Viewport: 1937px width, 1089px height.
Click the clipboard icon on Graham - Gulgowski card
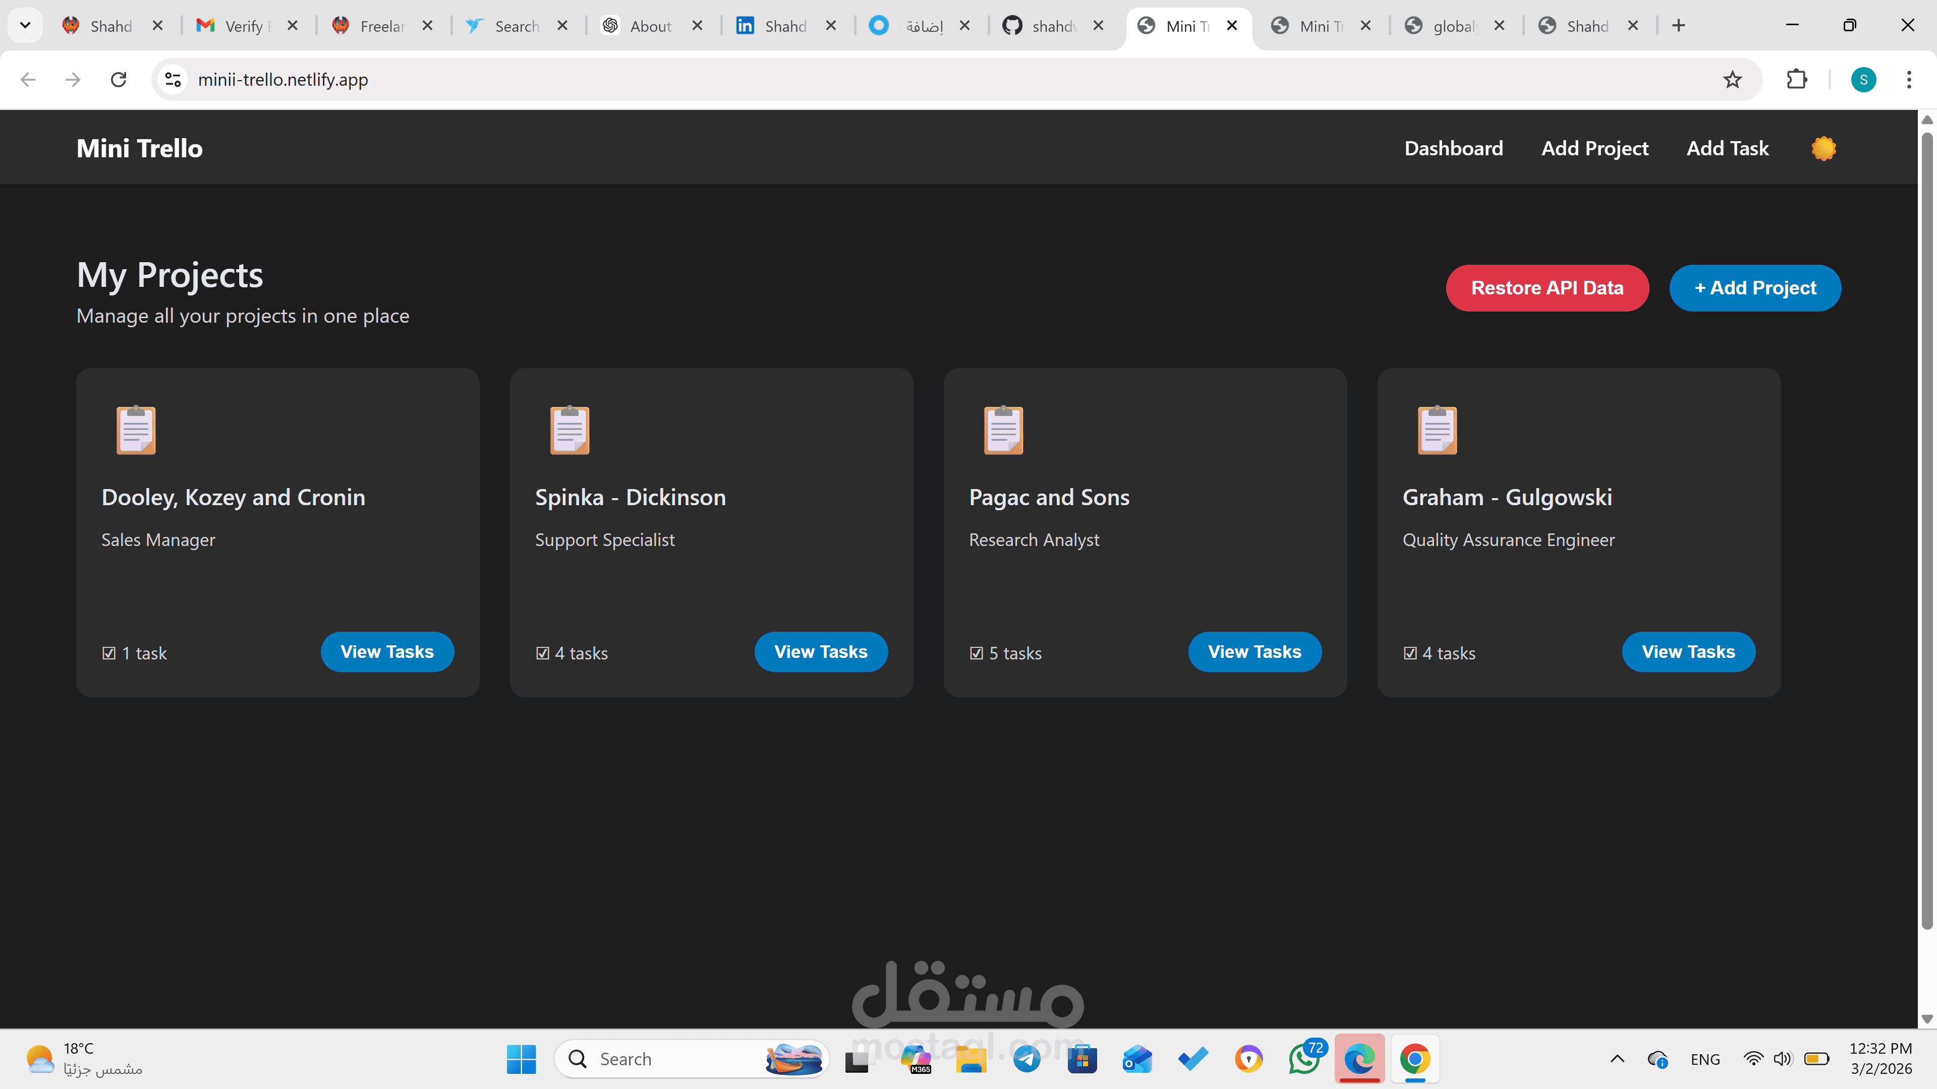[x=1437, y=430]
